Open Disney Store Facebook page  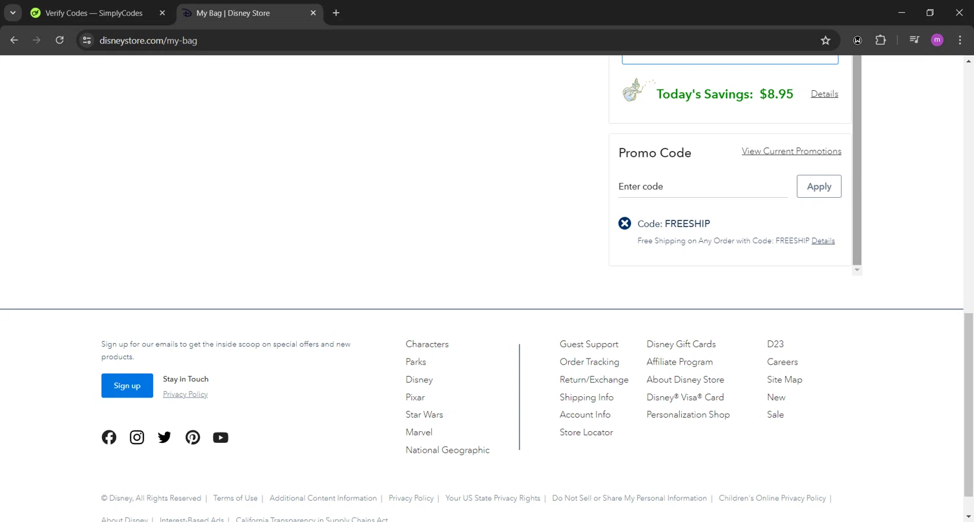coord(109,438)
